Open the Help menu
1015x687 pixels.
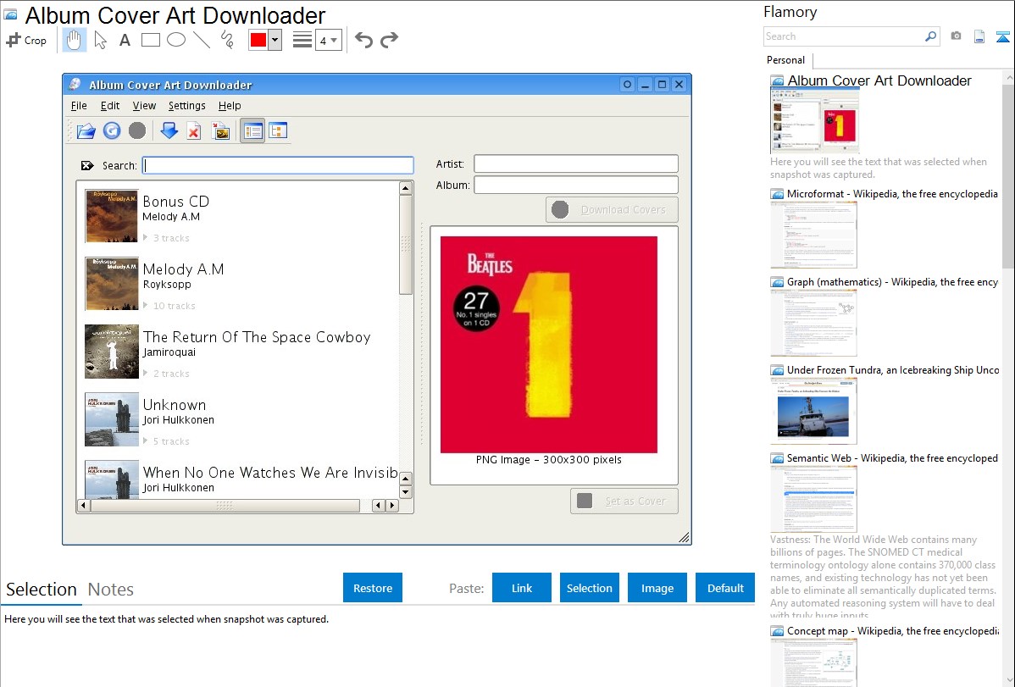click(230, 106)
